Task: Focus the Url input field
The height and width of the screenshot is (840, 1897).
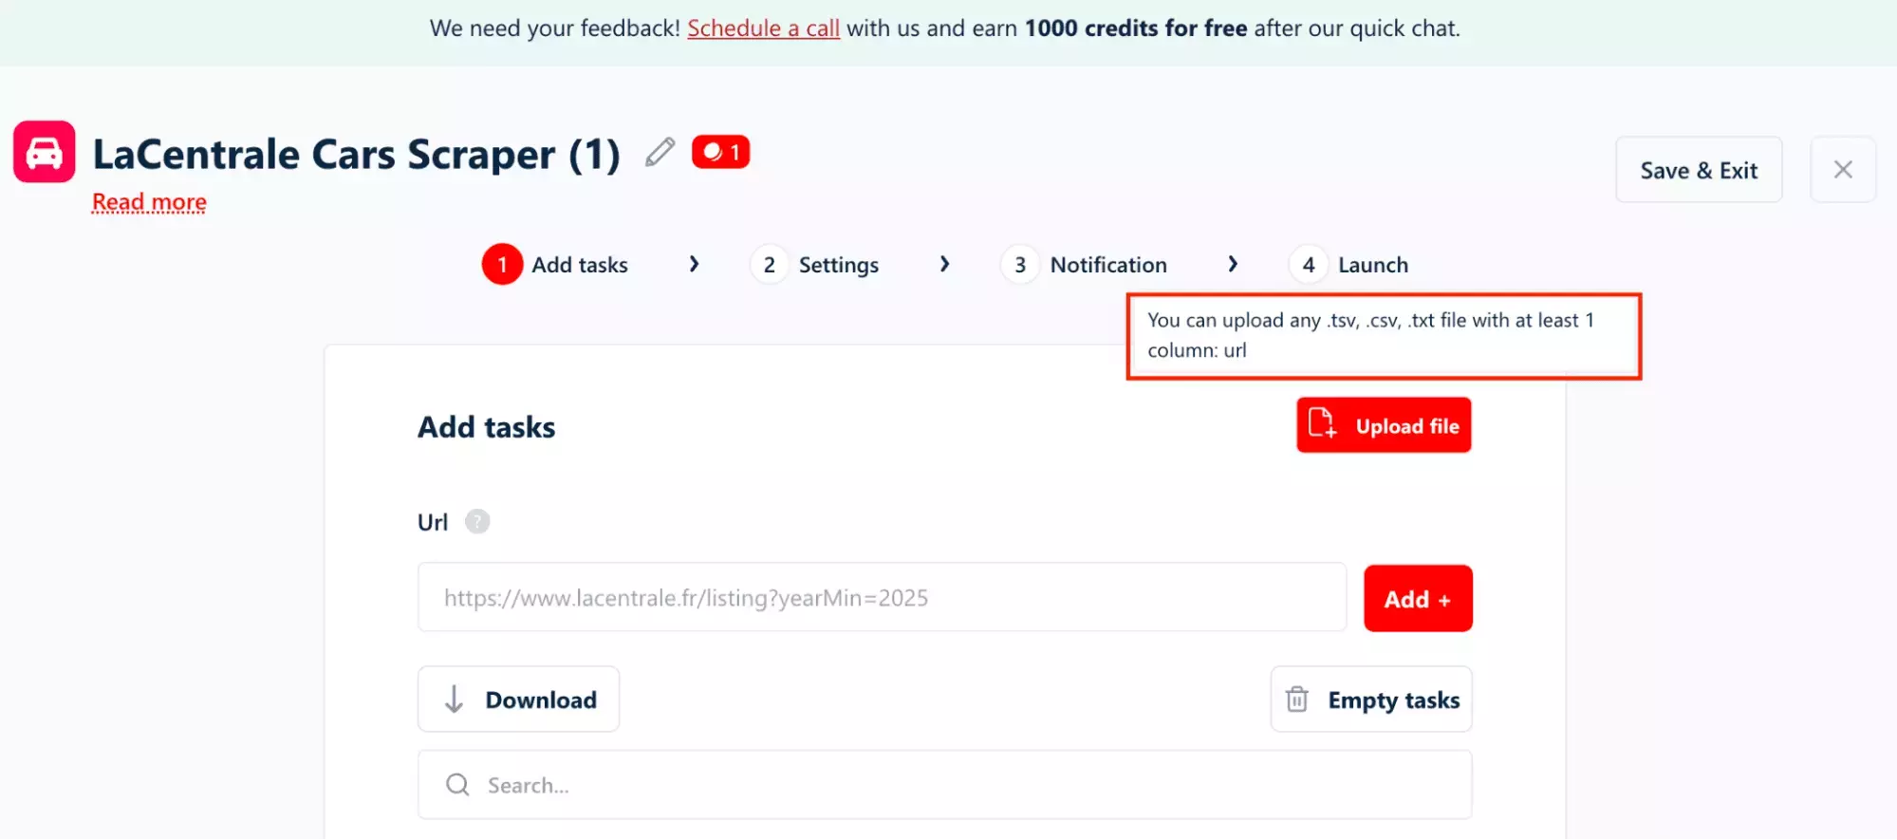Action: point(882,597)
